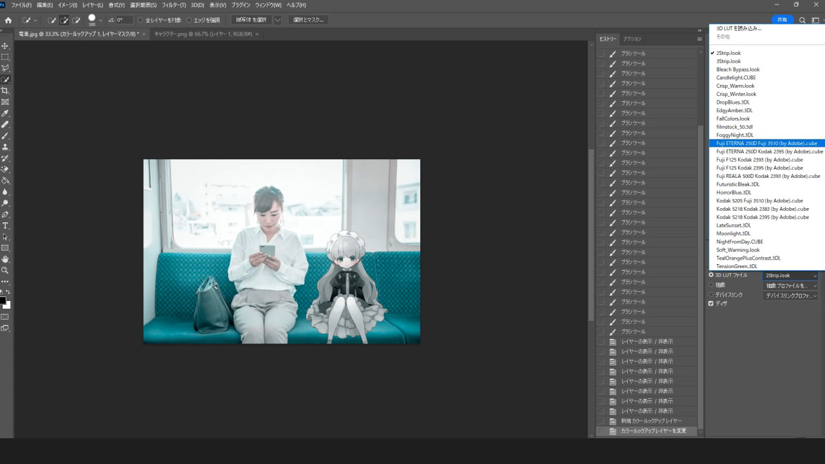
Task: Open the workspace switcher icon dropdown
Action: coord(816,20)
